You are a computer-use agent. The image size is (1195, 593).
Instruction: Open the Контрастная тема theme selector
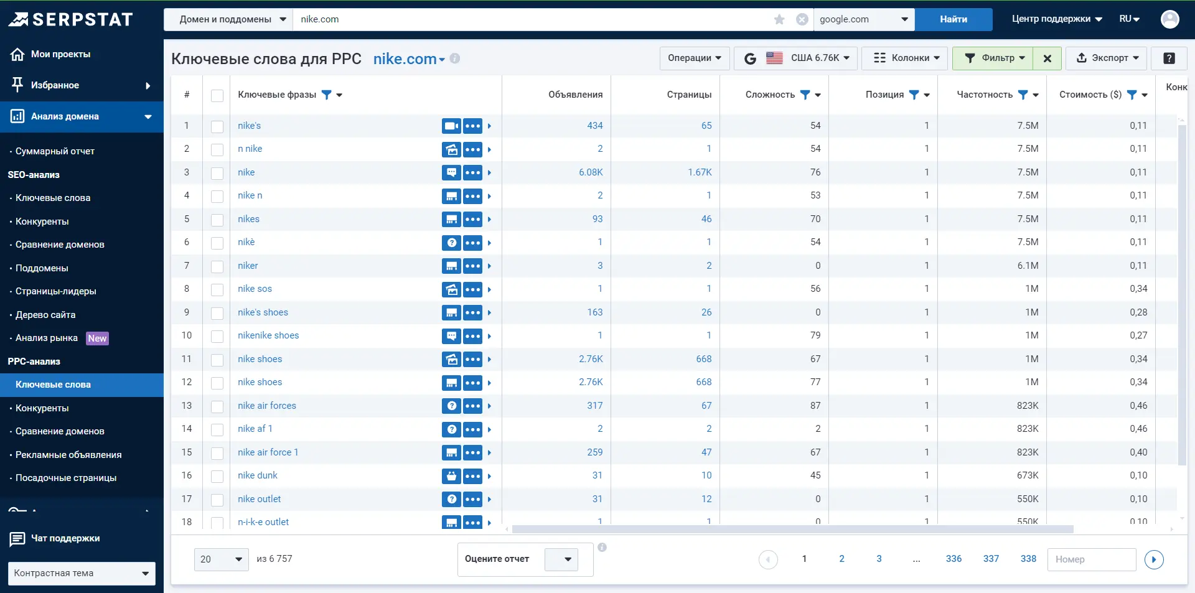click(82, 573)
